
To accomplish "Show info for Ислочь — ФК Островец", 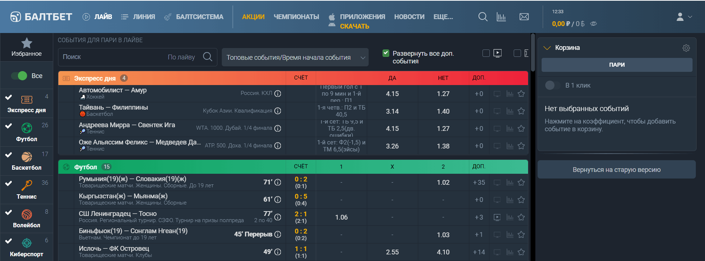I will click(x=278, y=252).
